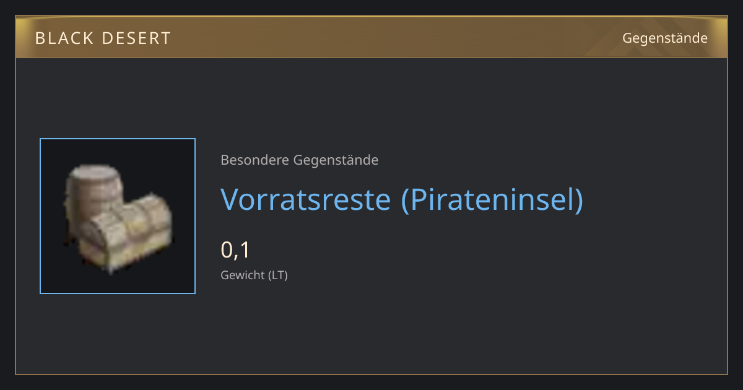The width and height of the screenshot is (743, 390).
Task: Open the Gegenstände section in header
Action: 664,38
